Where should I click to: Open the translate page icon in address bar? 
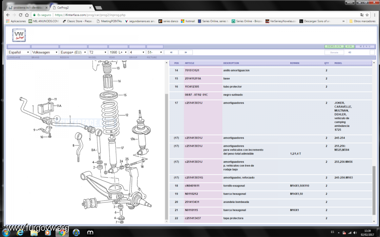pos(362,15)
